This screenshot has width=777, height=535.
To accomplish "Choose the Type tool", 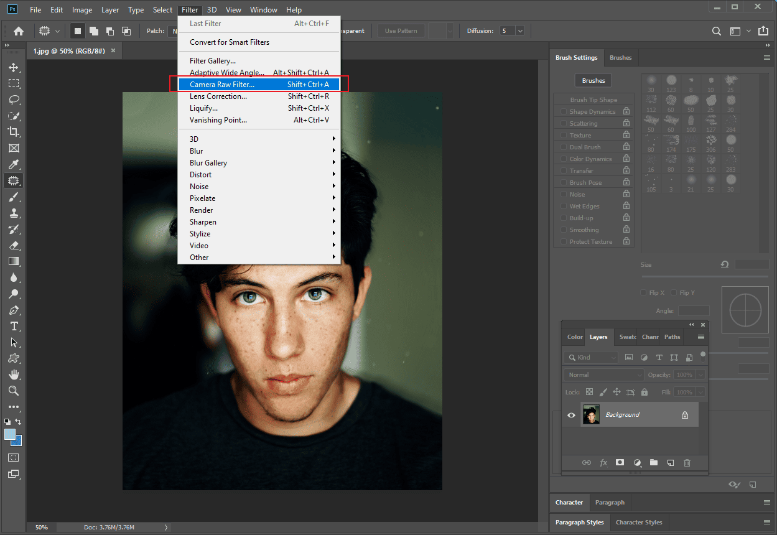I will click(13, 326).
